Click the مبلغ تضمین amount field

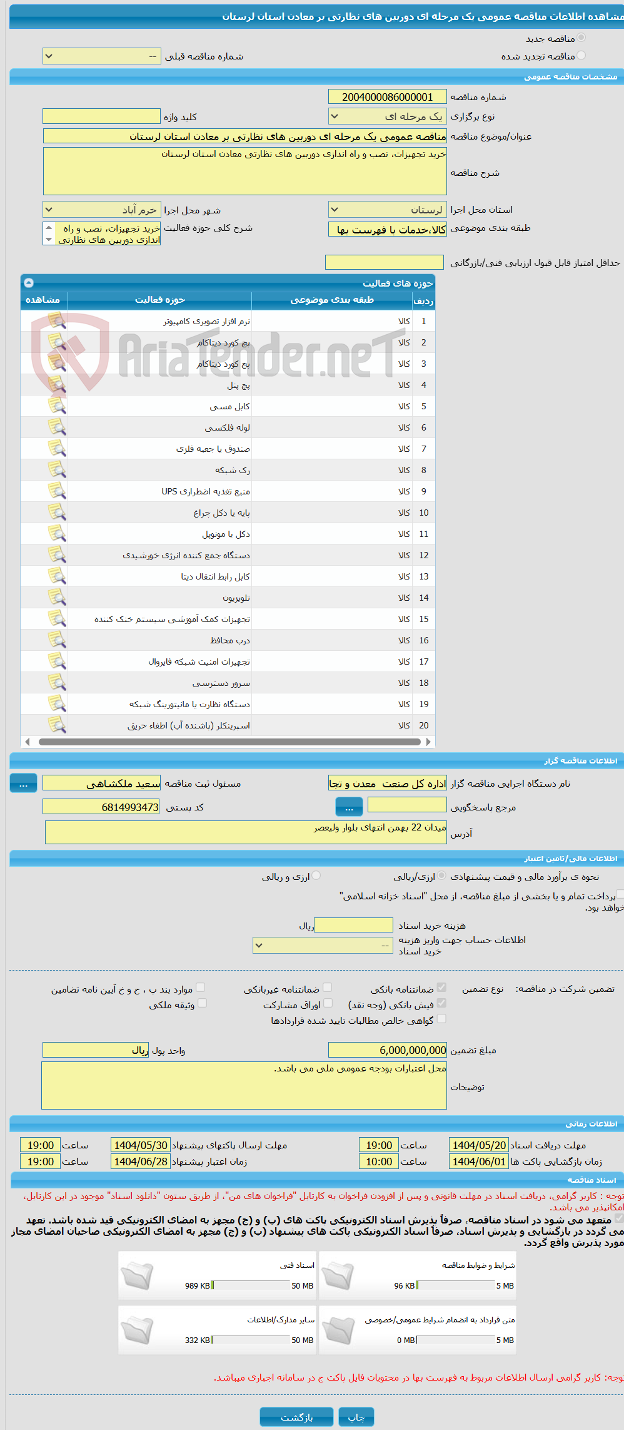click(x=388, y=1050)
